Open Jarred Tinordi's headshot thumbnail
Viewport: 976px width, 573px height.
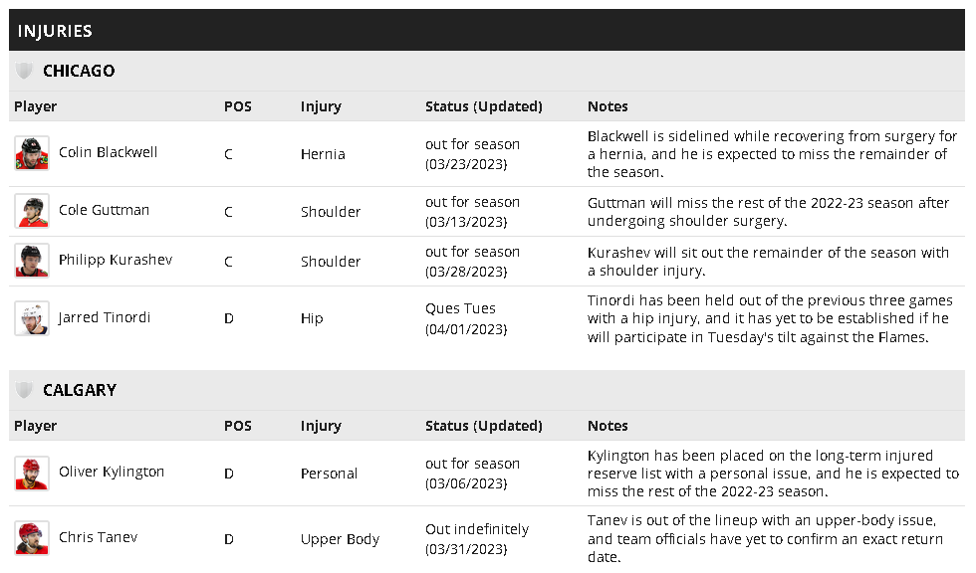point(32,318)
